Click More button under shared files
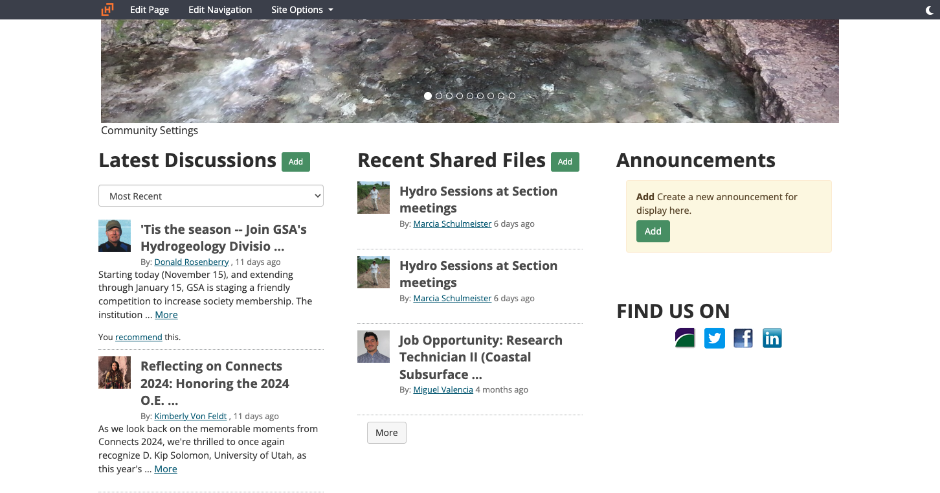The image size is (940, 493). [x=386, y=433]
